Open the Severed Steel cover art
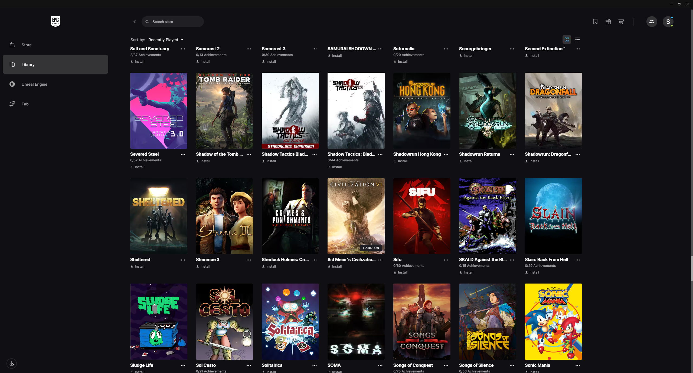 click(x=159, y=111)
